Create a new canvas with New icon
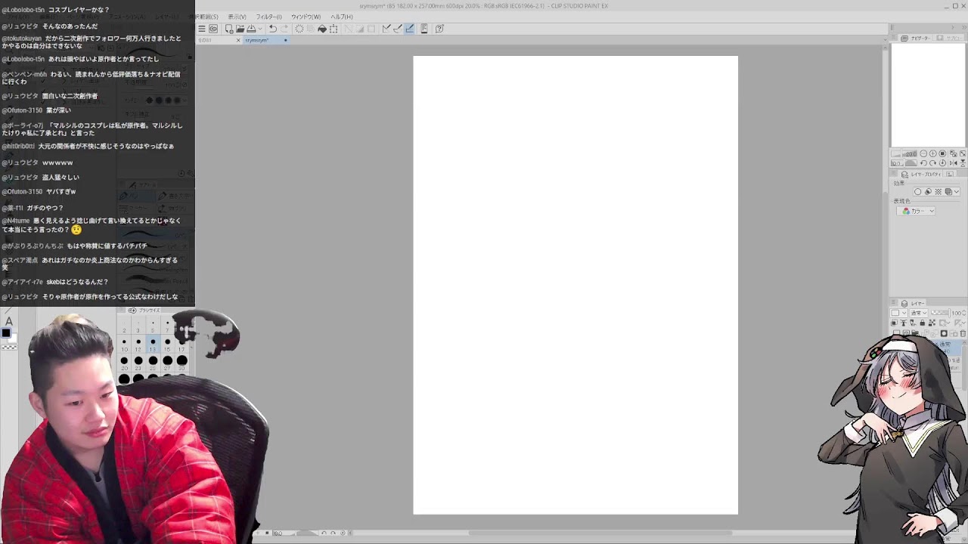 click(229, 29)
